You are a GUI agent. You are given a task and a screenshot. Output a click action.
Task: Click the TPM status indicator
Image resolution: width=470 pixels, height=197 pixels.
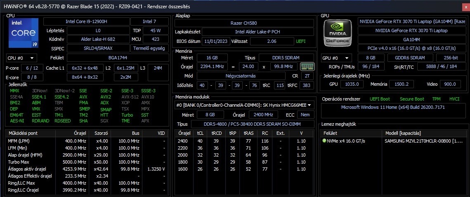pos(436,99)
